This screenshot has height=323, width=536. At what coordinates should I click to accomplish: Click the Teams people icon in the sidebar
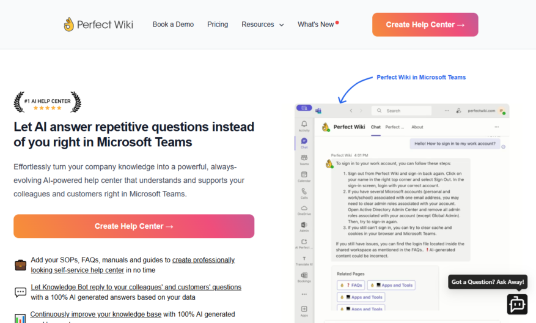pyautogui.click(x=304, y=159)
